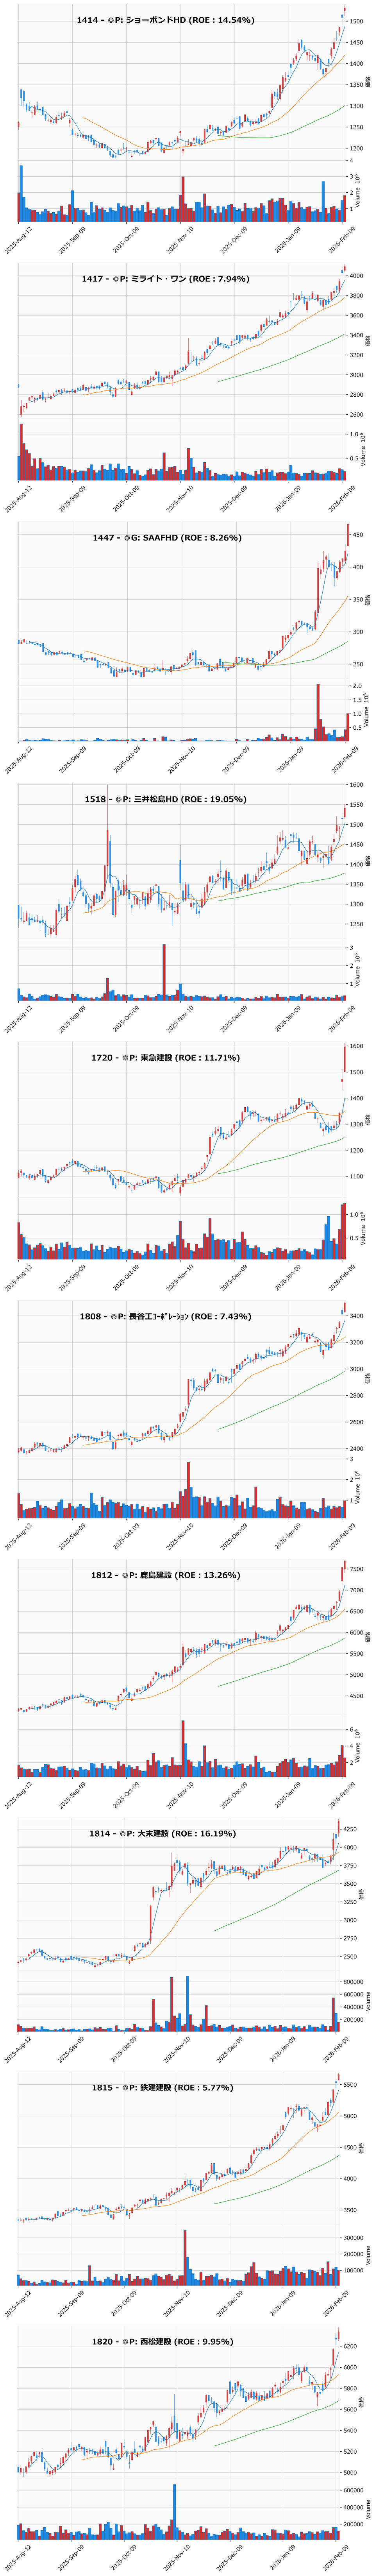Click the 1808 長谷工コーポレーション chart title
Screen dimensions: 375x2576
pos(165,1317)
